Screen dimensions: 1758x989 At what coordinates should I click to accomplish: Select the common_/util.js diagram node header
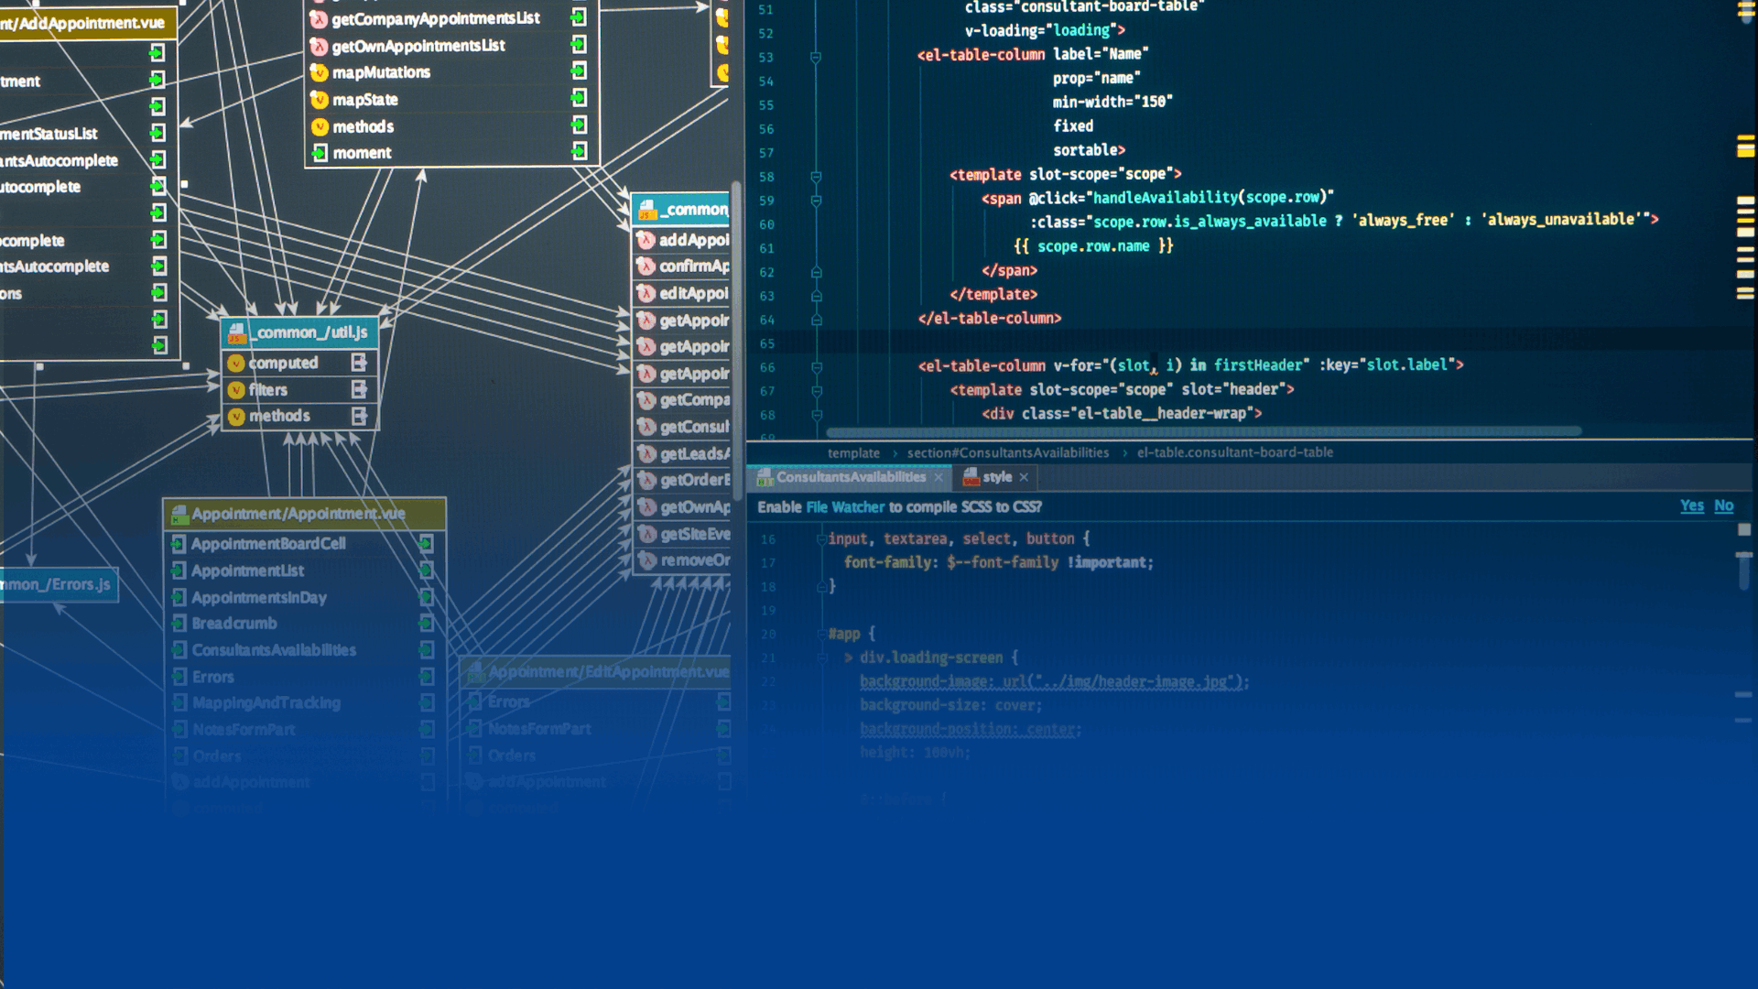(299, 332)
